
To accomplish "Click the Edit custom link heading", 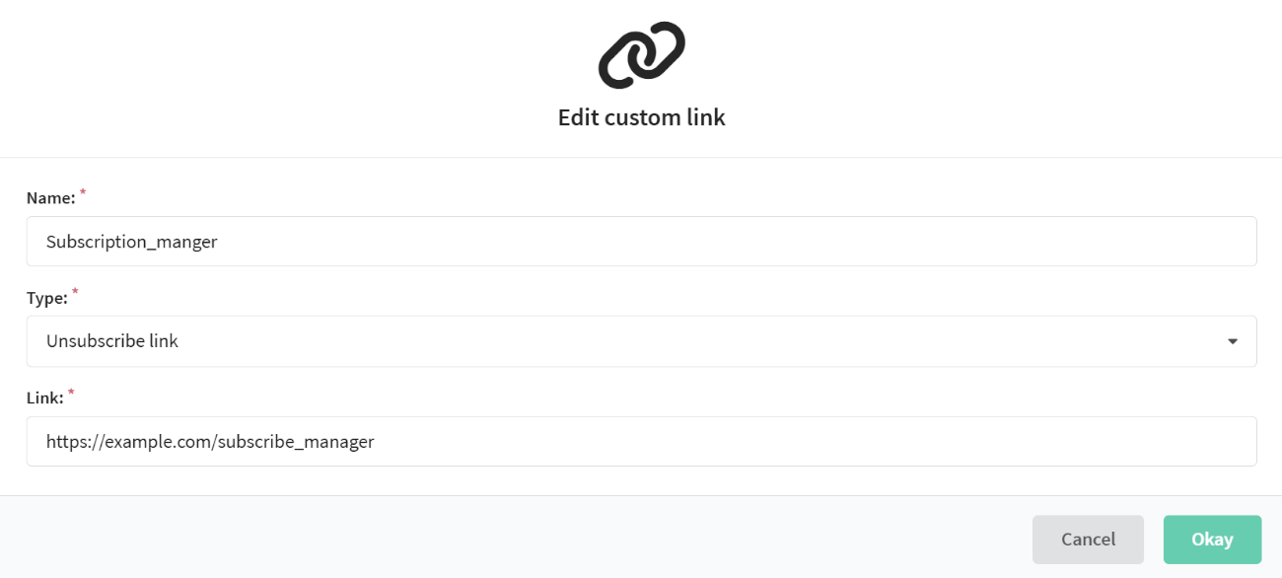I will coord(641,117).
